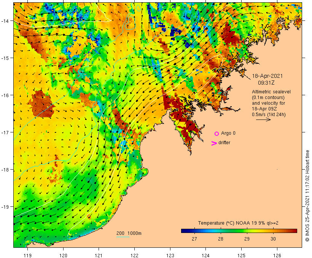Click longitude axis label 119
This screenshot has width=312, height=258.
[x=27, y=255]
